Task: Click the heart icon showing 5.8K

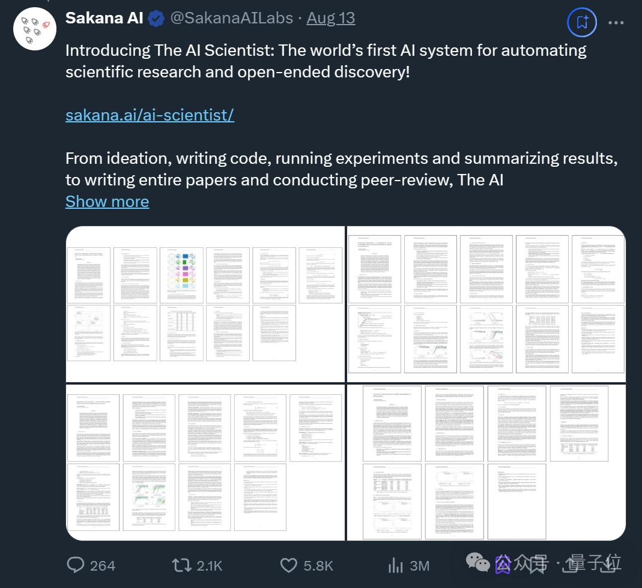Action: (x=289, y=565)
